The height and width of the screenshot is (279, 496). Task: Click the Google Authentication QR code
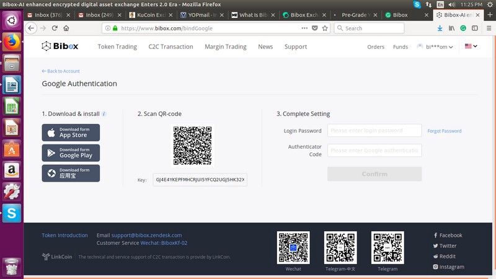point(192,146)
